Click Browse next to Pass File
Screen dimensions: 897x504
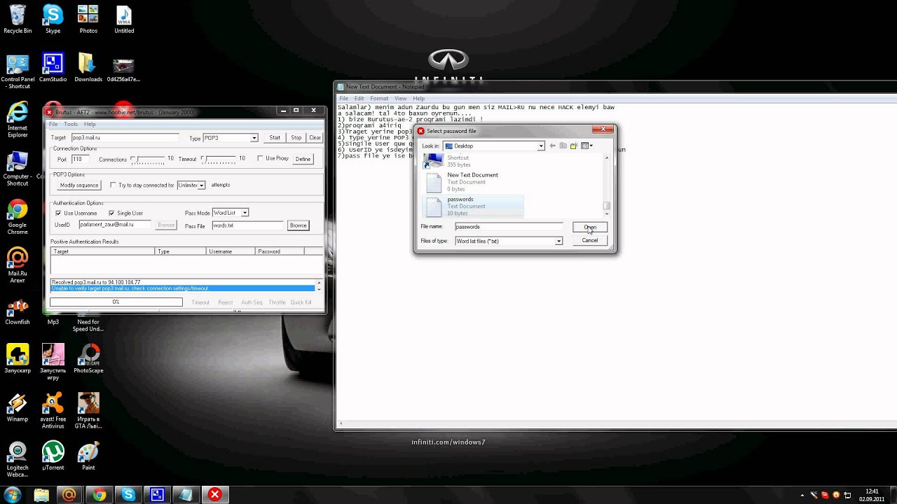pyautogui.click(x=299, y=225)
